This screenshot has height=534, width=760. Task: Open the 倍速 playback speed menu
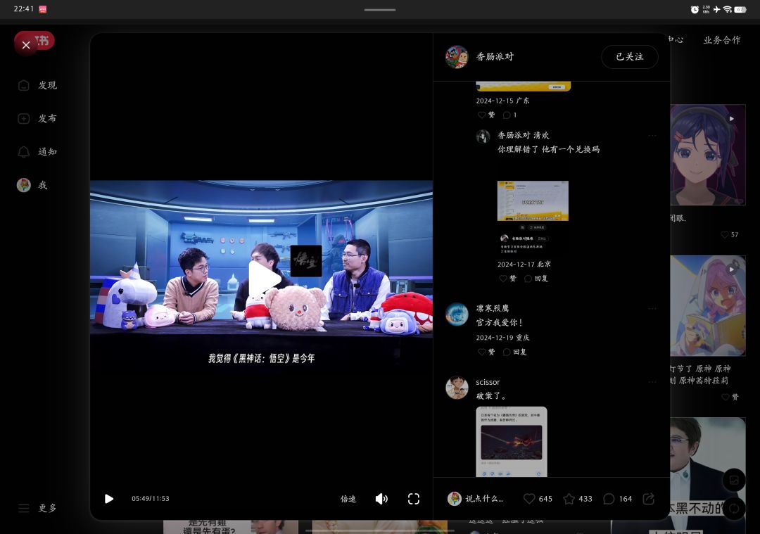click(x=348, y=499)
